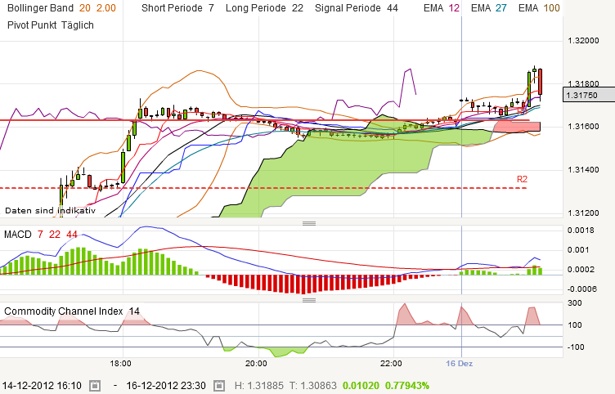Viewport: 615px width, 394px height.
Task: Click the Bollinger Band period value 20
Action: pos(85,8)
